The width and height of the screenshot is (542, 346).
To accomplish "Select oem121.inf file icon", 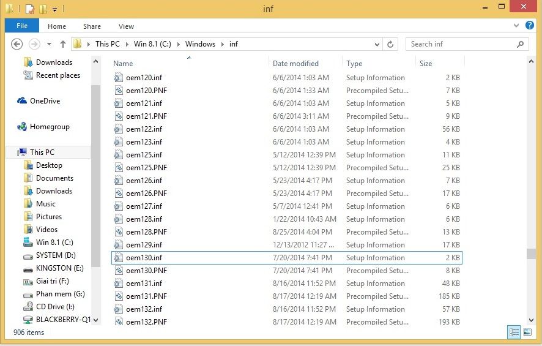I will click(118, 103).
